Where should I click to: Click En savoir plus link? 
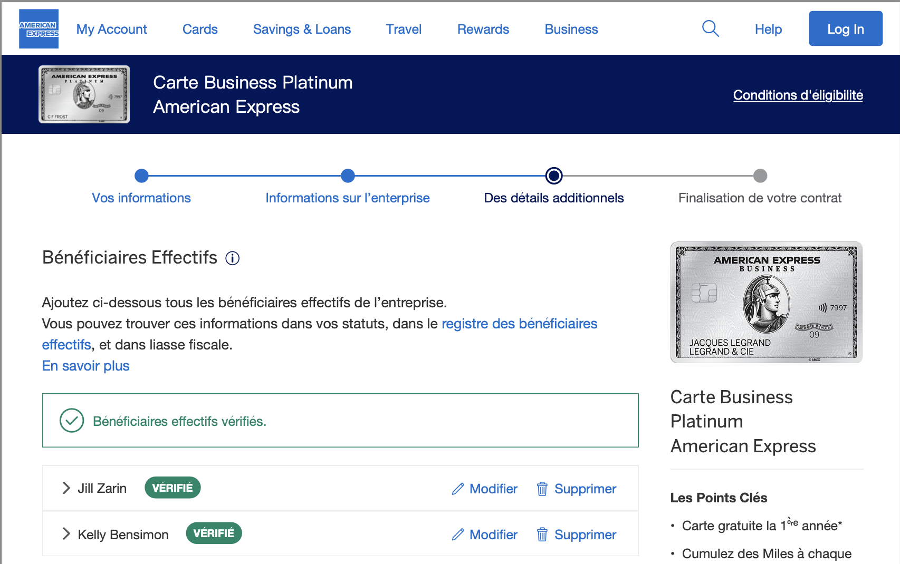[86, 366]
